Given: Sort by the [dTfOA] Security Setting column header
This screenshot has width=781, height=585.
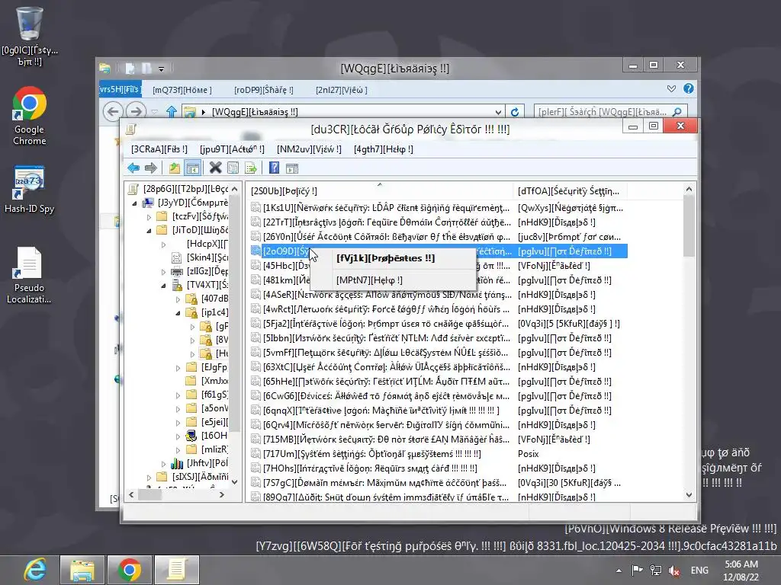Looking at the screenshot, I should tap(570, 191).
